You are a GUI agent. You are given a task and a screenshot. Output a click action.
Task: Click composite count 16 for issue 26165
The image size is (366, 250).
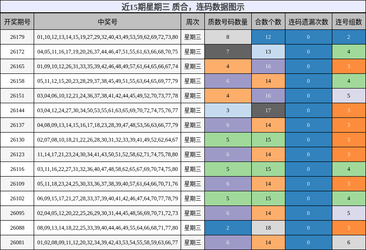268,66
